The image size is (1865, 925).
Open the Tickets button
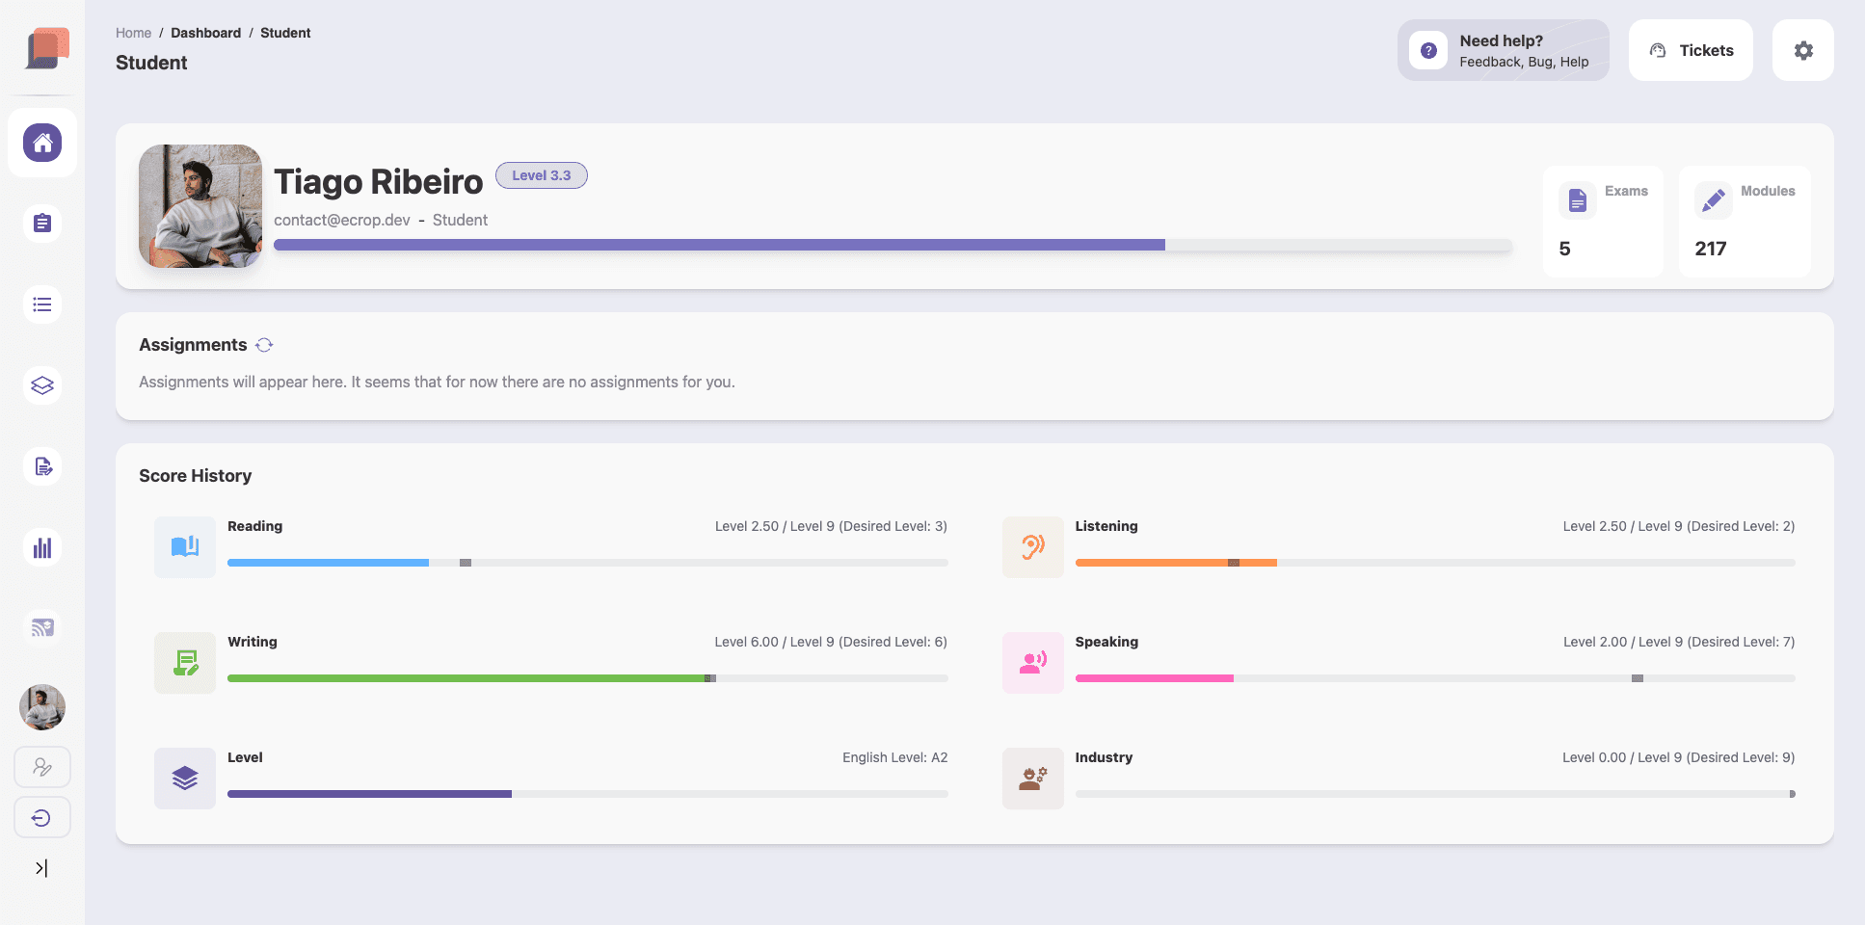click(1691, 50)
